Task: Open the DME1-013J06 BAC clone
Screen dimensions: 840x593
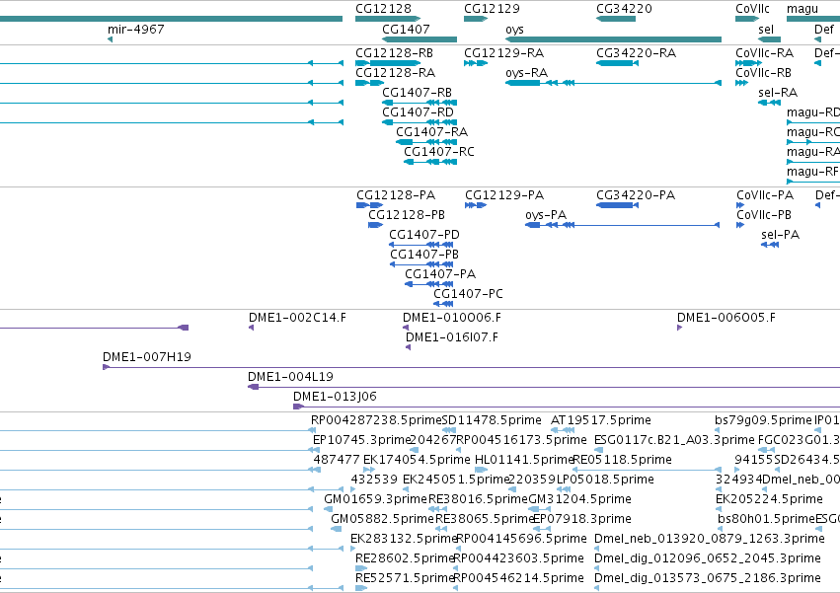Action: 567,407
